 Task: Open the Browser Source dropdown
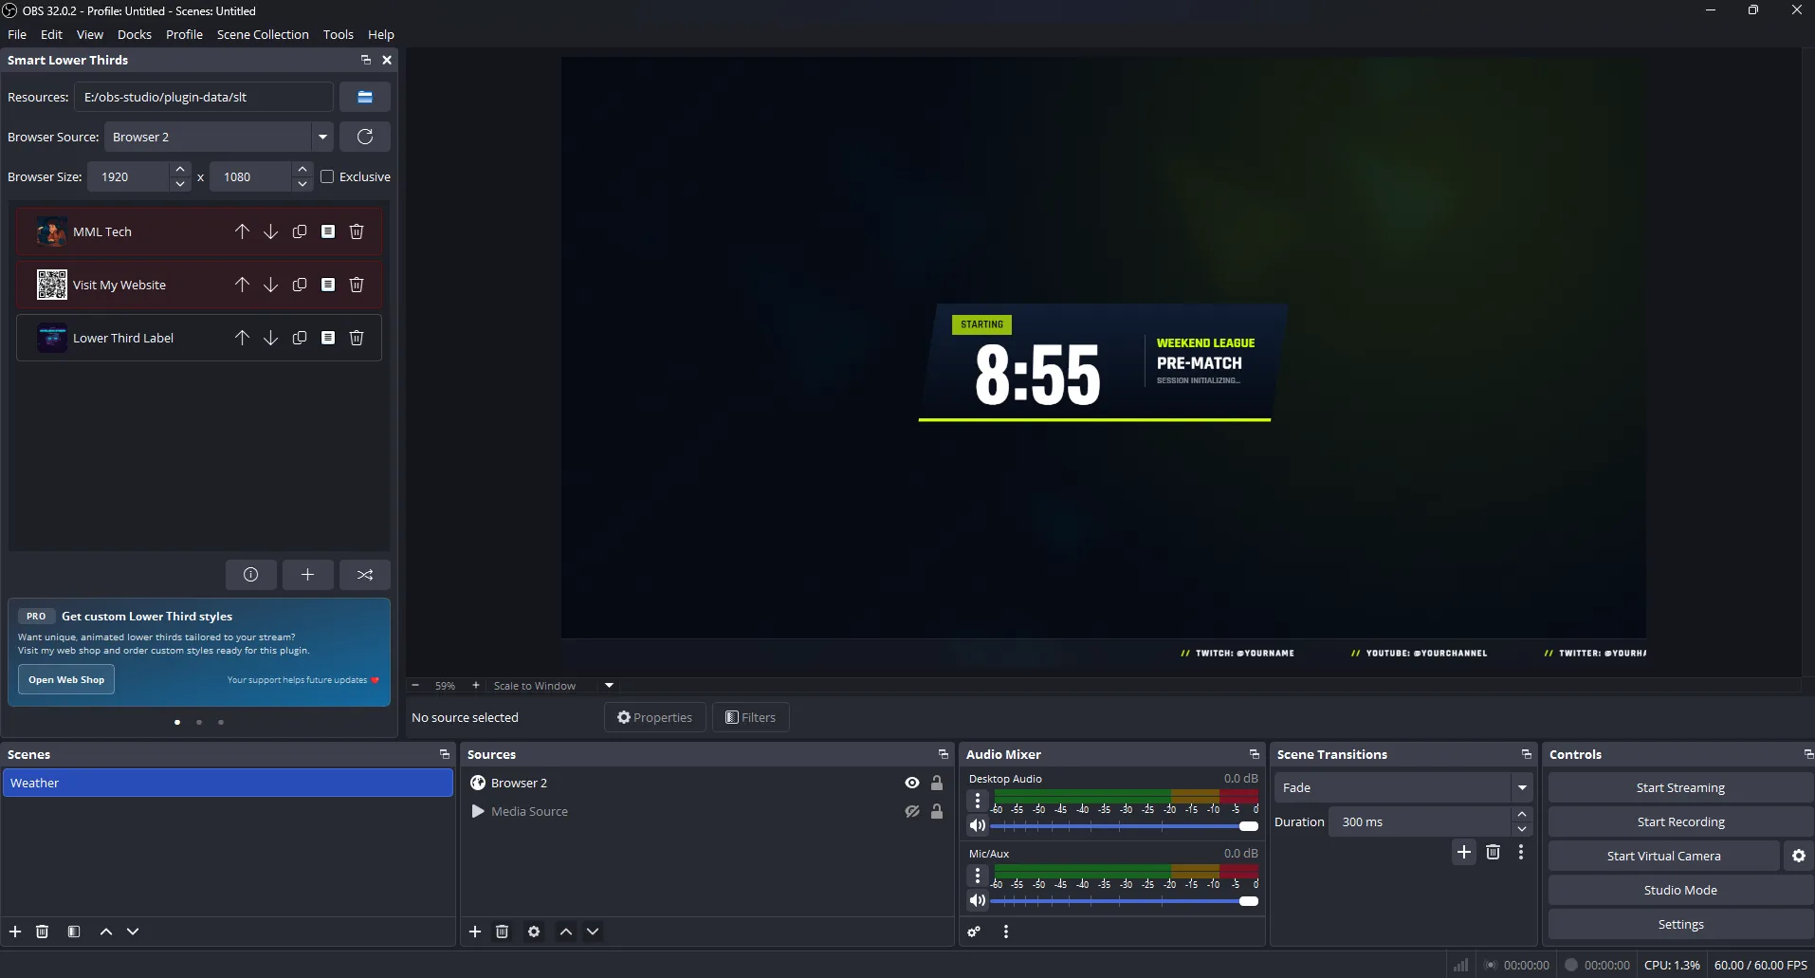(x=323, y=137)
